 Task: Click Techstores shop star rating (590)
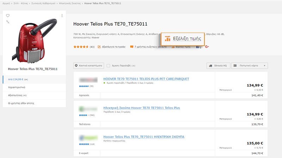tap(87, 115)
